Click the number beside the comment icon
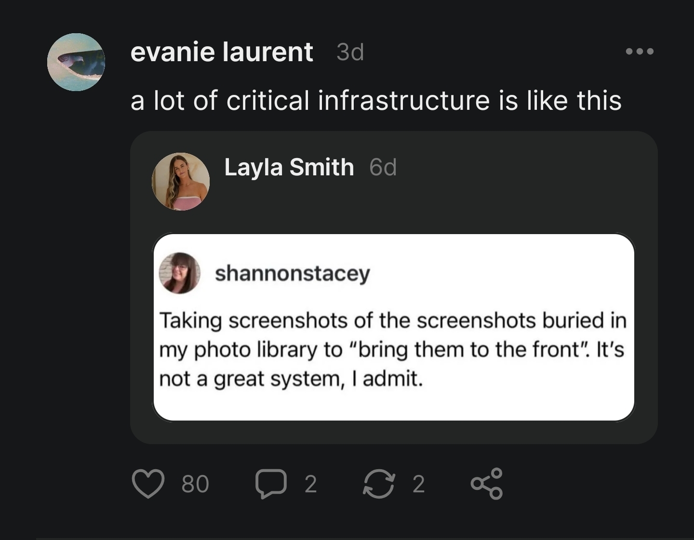 point(311,484)
